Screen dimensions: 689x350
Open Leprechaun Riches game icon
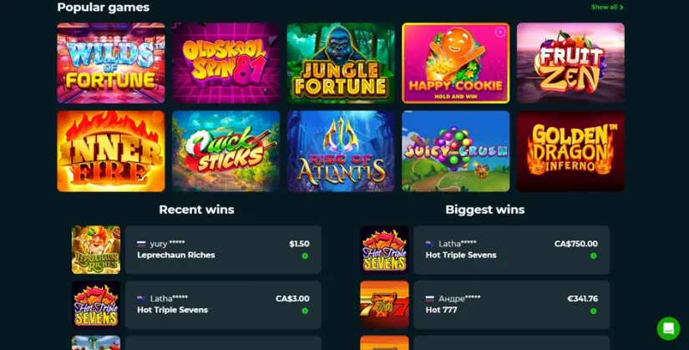coord(96,250)
